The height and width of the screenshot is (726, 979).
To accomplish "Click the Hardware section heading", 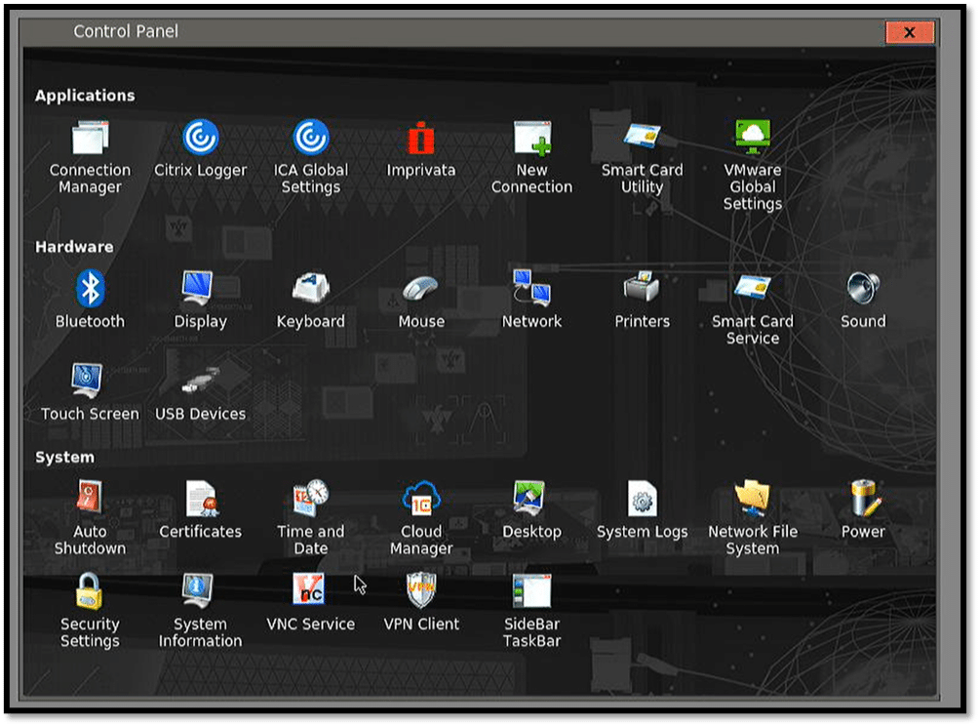I will point(74,247).
